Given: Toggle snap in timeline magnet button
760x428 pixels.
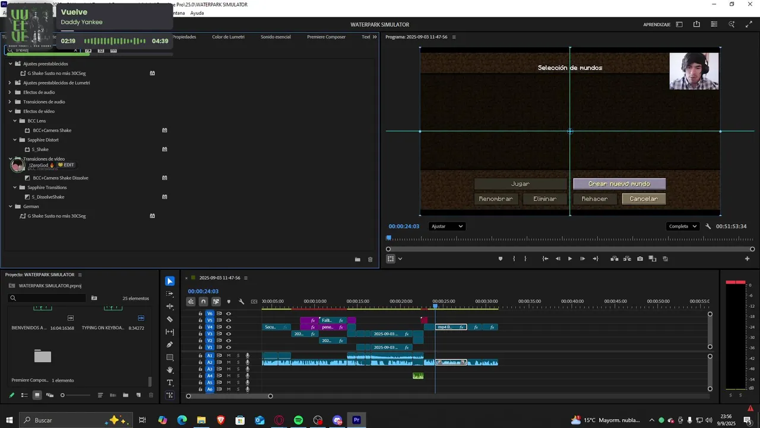Looking at the screenshot, I should tap(203, 301).
